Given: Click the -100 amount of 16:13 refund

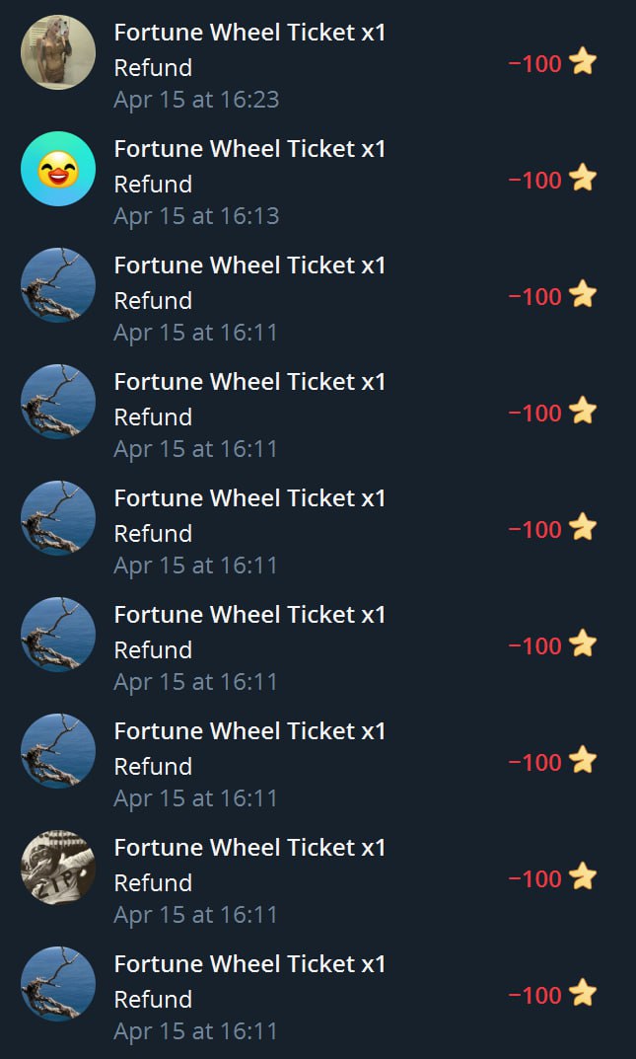Looking at the screenshot, I should coord(534,181).
